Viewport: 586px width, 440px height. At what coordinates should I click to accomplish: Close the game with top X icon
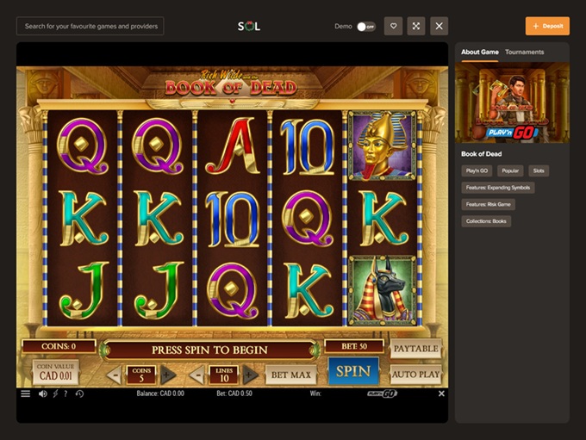pyautogui.click(x=439, y=26)
